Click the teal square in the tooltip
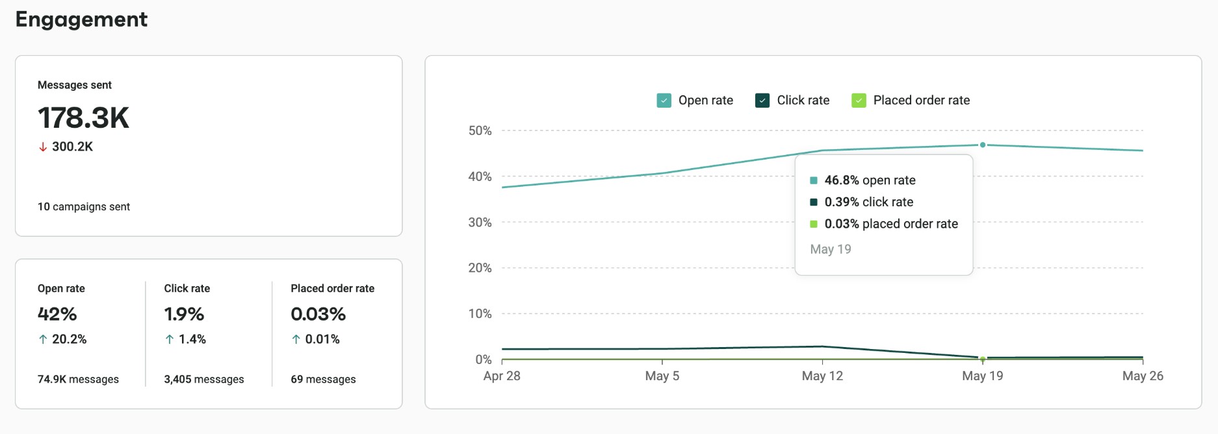Viewport: 1218px width, 434px height. (x=813, y=180)
